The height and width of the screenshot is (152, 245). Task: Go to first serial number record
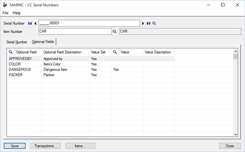point(30,24)
